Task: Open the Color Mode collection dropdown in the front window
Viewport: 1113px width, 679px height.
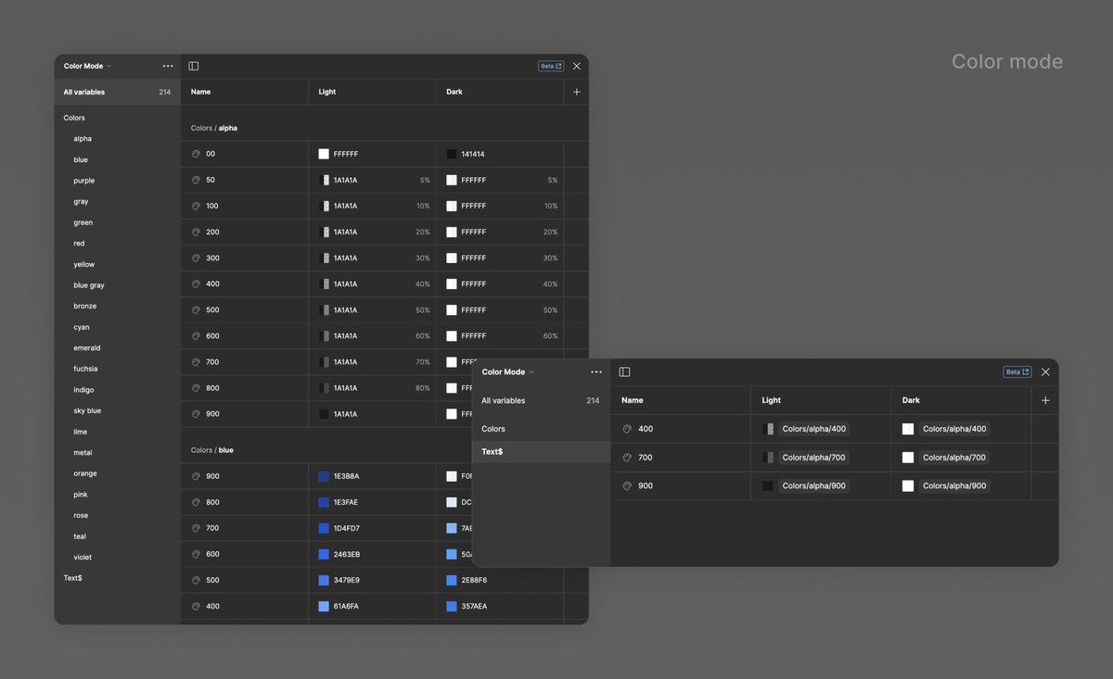Action: click(507, 371)
